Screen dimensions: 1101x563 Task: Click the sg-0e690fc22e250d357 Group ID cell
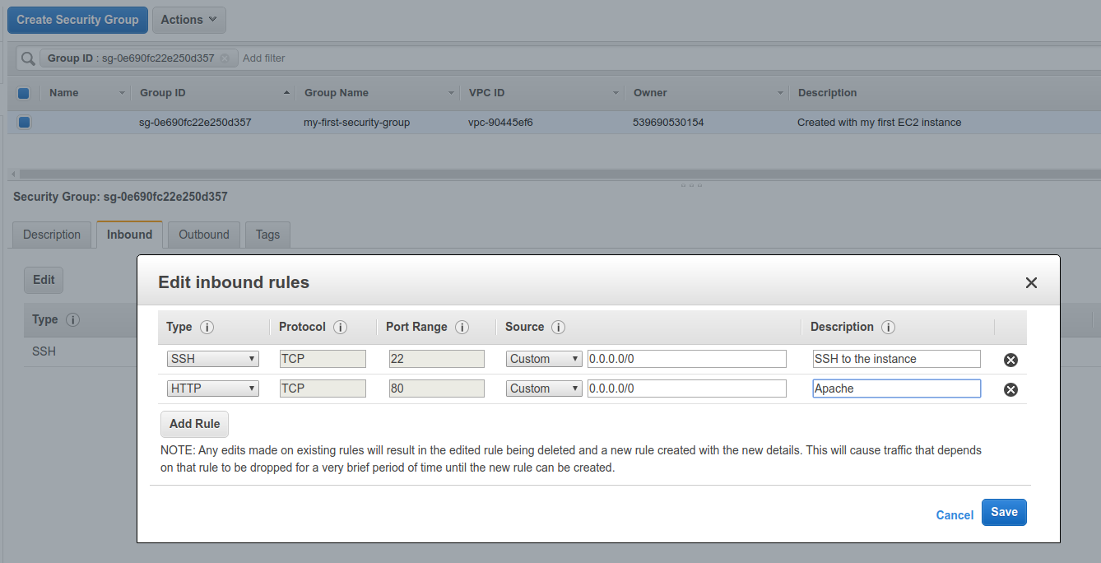[195, 123]
